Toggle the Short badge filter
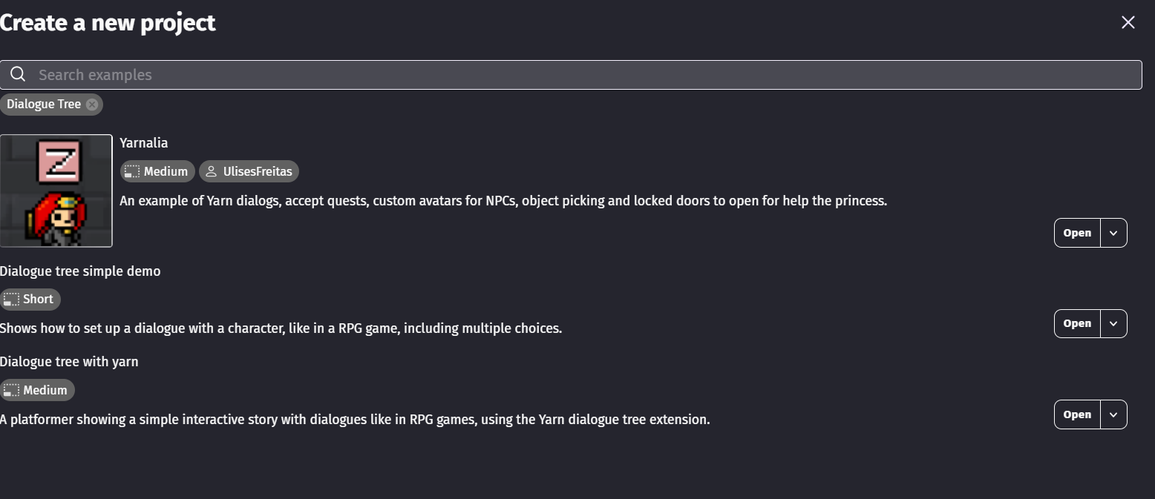This screenshot has width=1155, height=499. (30, 299)
